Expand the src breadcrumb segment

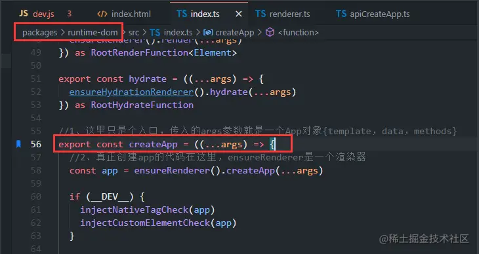pos(133,32)
